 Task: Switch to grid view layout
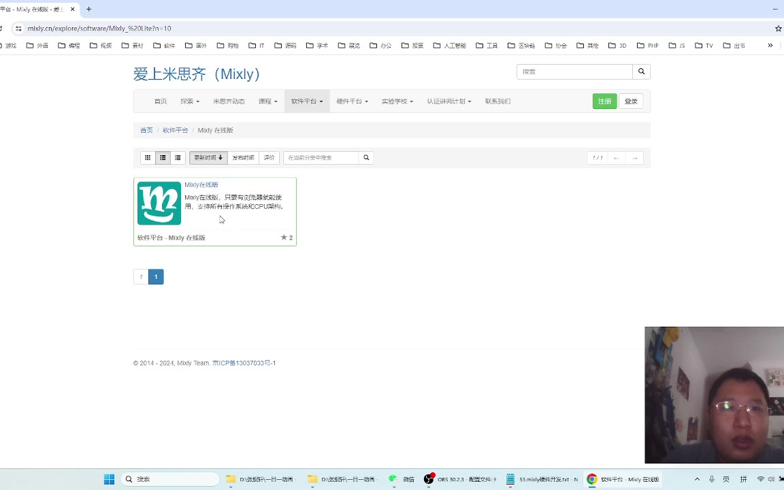[148, 157]
